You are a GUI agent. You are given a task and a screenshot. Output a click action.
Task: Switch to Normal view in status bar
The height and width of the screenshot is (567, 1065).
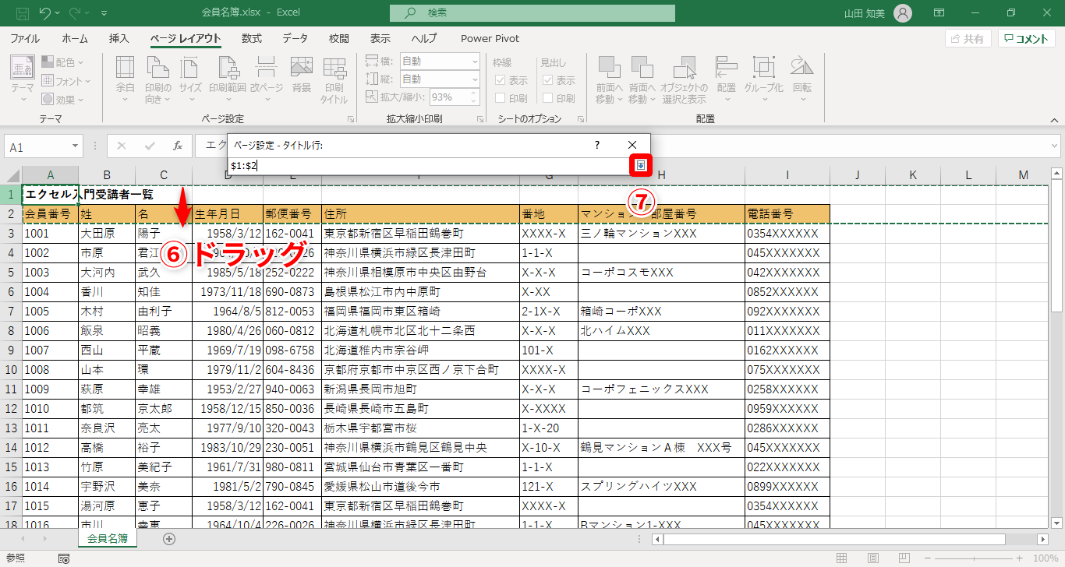(x=841, y=558)
